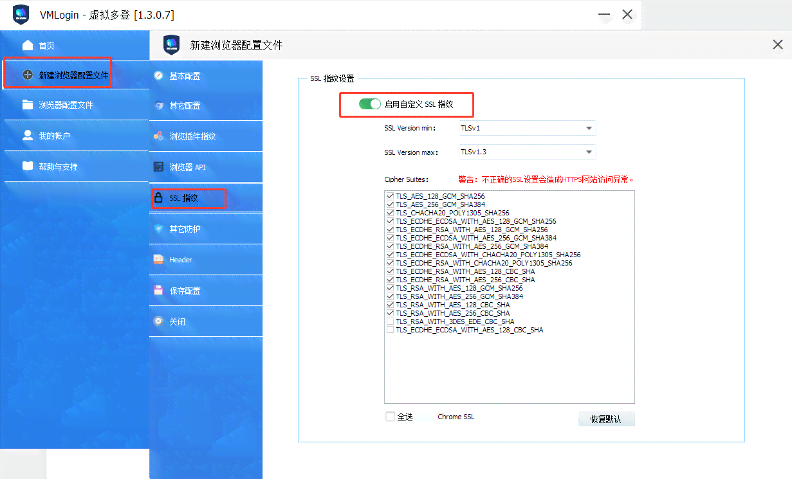Click the 浏览器 API icon
Image resolution: width=792 pixels, height=479 pixels.
159,167
